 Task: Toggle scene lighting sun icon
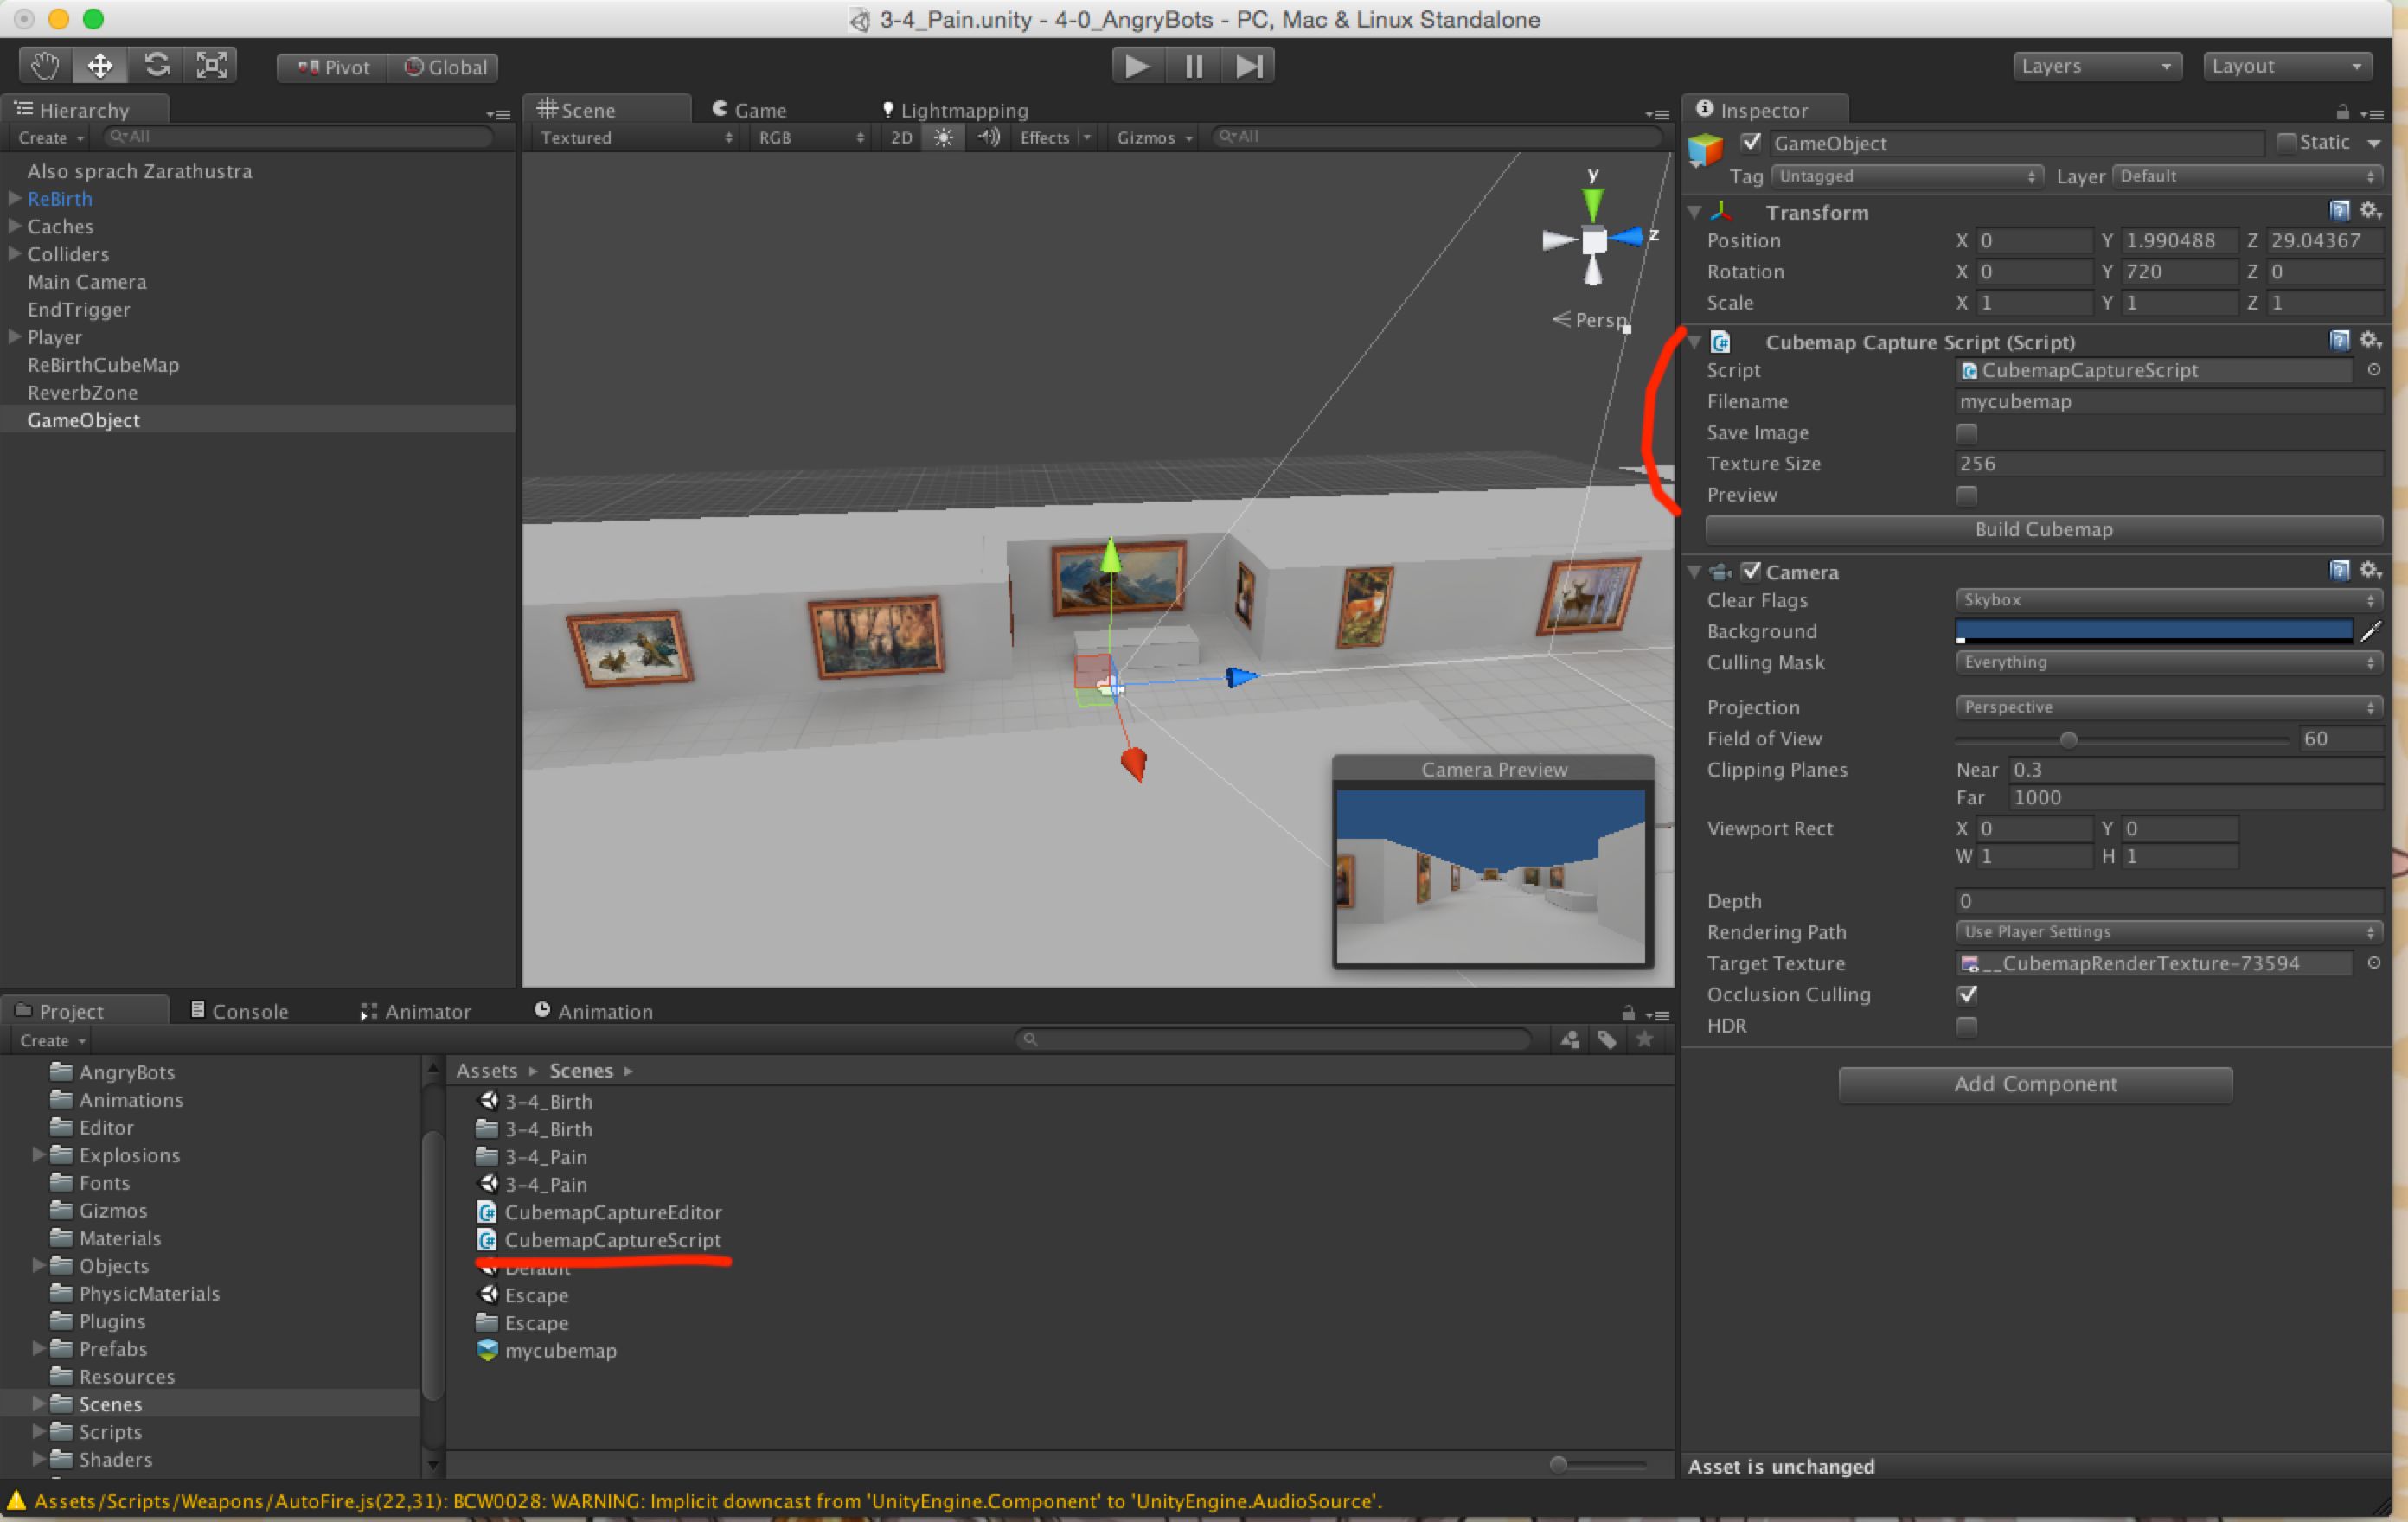click(943, 138)
